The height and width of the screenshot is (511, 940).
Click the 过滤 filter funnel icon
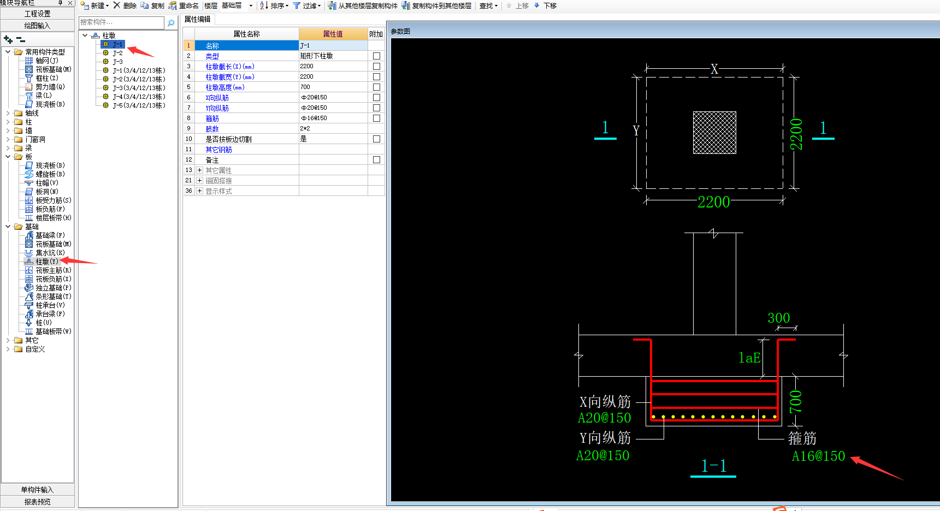(297, 5)
